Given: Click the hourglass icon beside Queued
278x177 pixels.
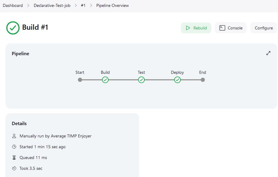Looking at the screenshot, I should (14, 157).
